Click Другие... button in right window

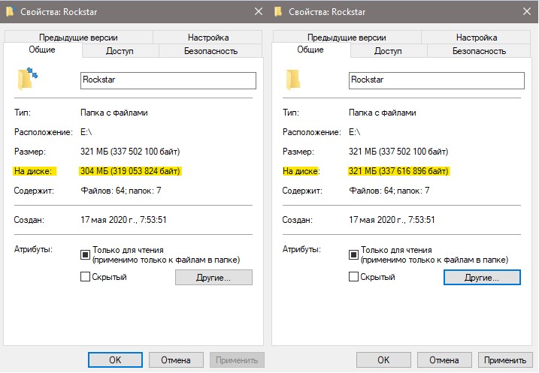coord(482,277)
